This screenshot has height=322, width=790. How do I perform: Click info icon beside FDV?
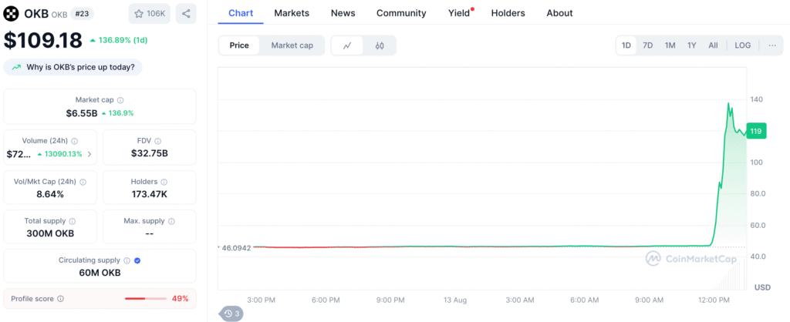(x=158, y=141)
